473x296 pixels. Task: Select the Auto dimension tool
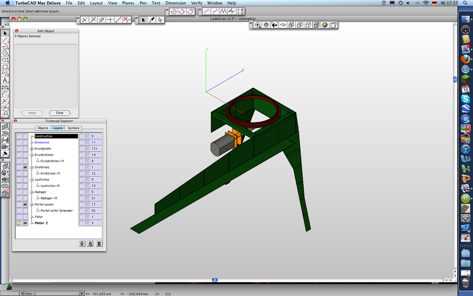click(x=5, y=87)
